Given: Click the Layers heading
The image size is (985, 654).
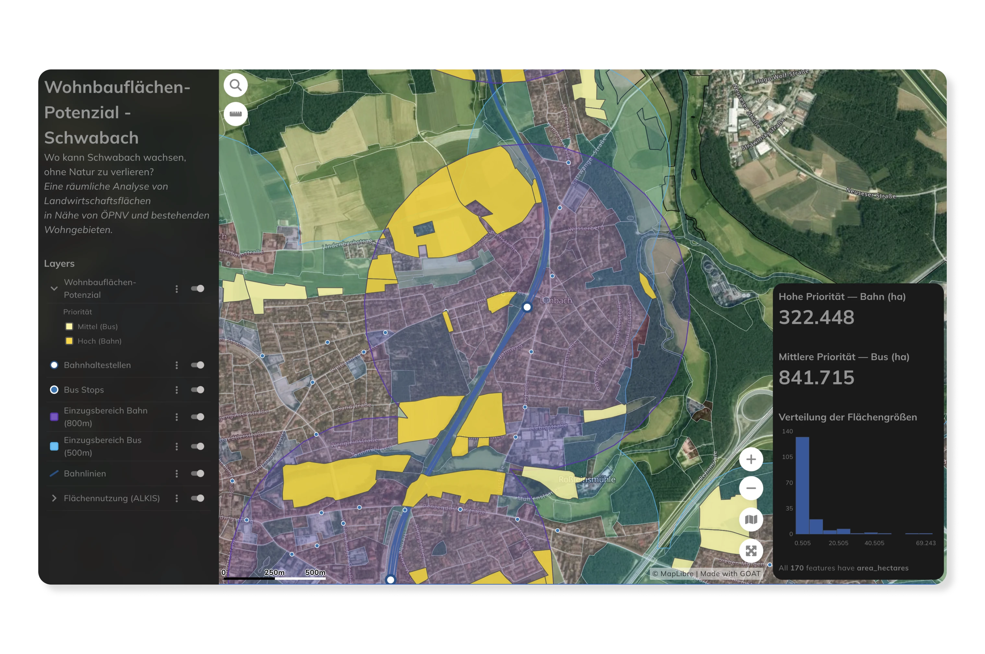Looking at the screenshot, I should [59, 264].
